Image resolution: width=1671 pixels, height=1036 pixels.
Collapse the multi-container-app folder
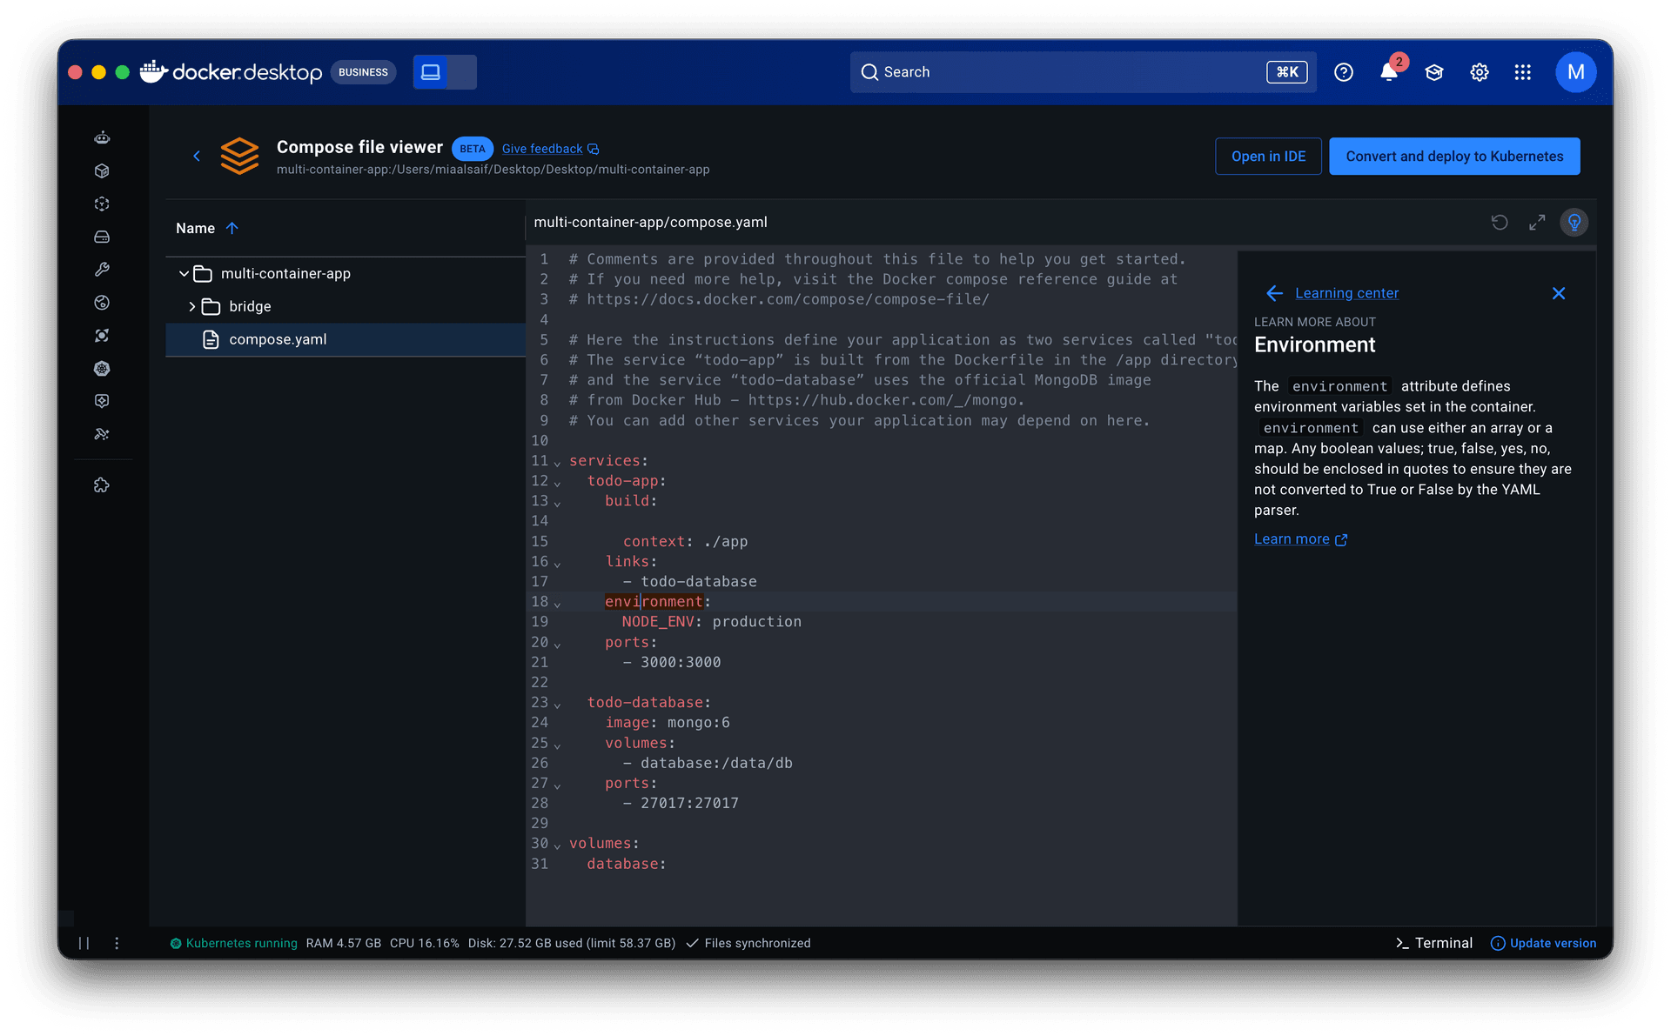click(x=184, y=274)
